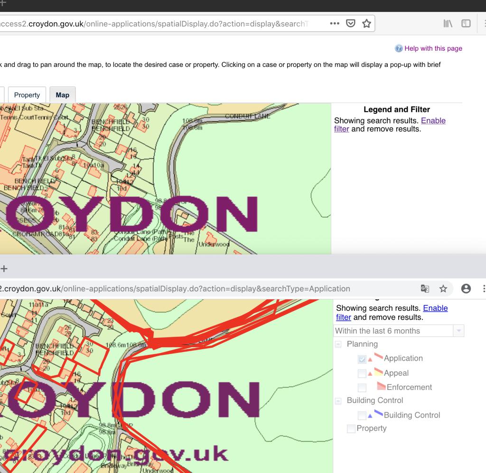486x473 pixels.
Task: Open Within the last 6 months dropdown
Action: pos(399,331)
